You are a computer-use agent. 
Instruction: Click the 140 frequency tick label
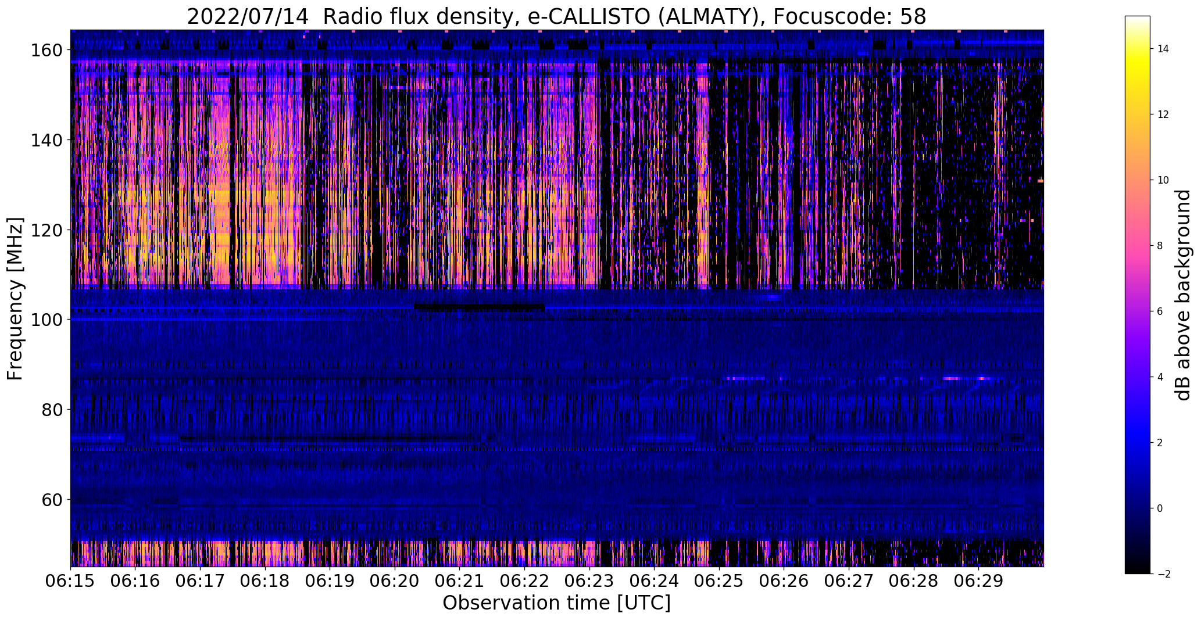point(47,140)
